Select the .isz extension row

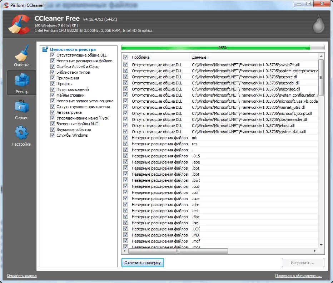click(x=220, y=223)
